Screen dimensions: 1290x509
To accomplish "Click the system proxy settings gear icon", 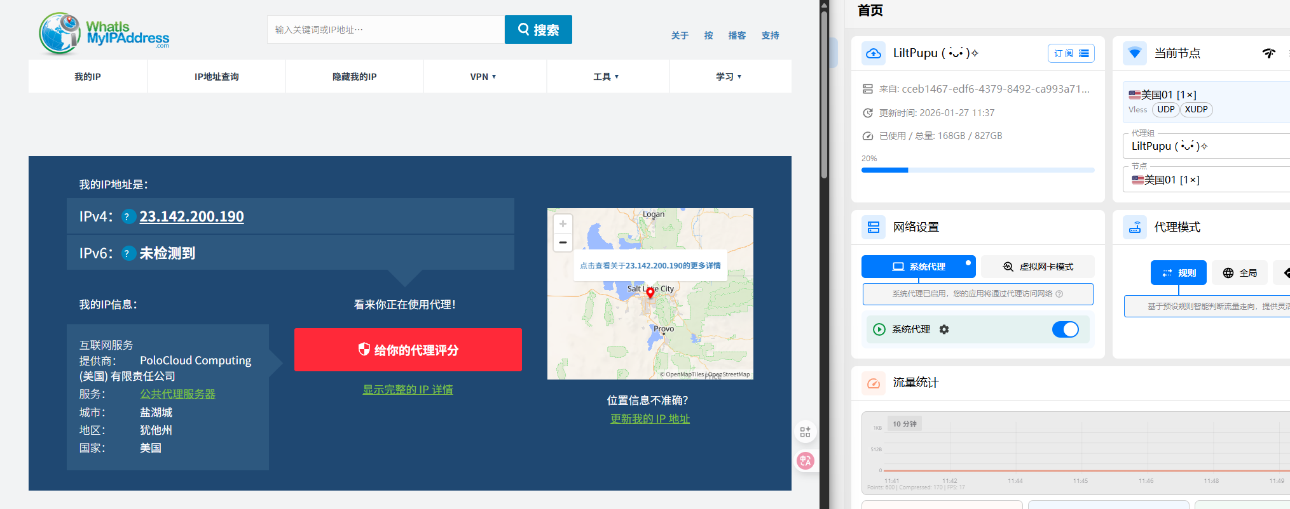I will click(x=944, y=329).
